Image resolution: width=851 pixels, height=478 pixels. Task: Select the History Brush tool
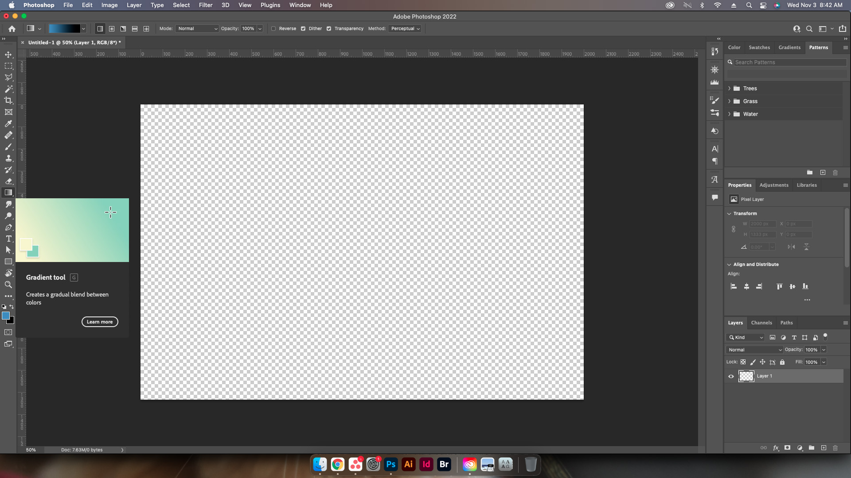pos(8,170)
